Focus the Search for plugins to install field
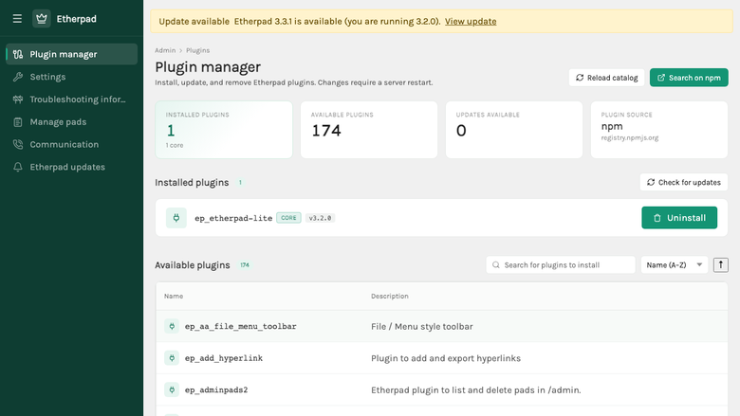The height and width of the screenshot is (416, 740). click(561, 264)
